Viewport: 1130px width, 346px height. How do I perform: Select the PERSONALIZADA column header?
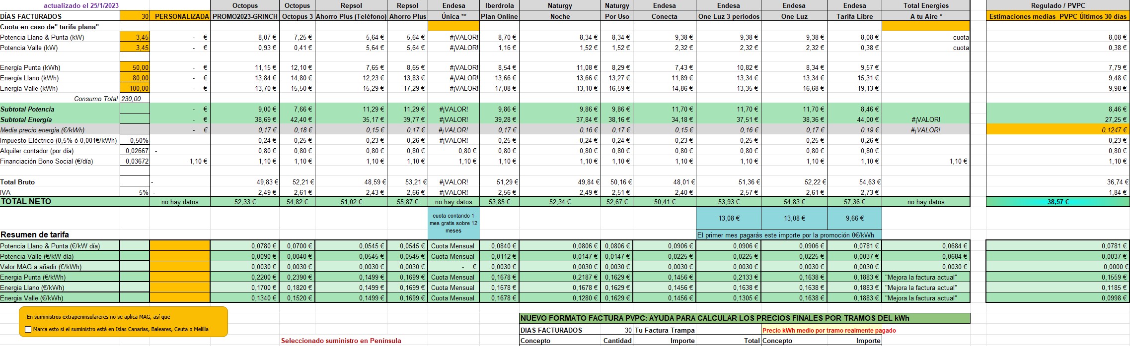(x=180, y=16)
